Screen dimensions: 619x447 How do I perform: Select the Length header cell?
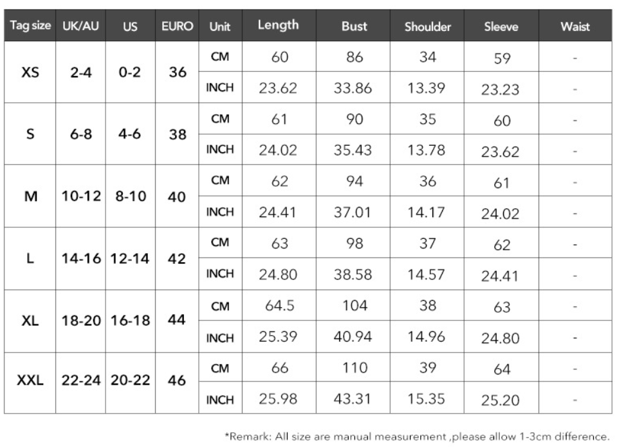(x=279, y=26)
